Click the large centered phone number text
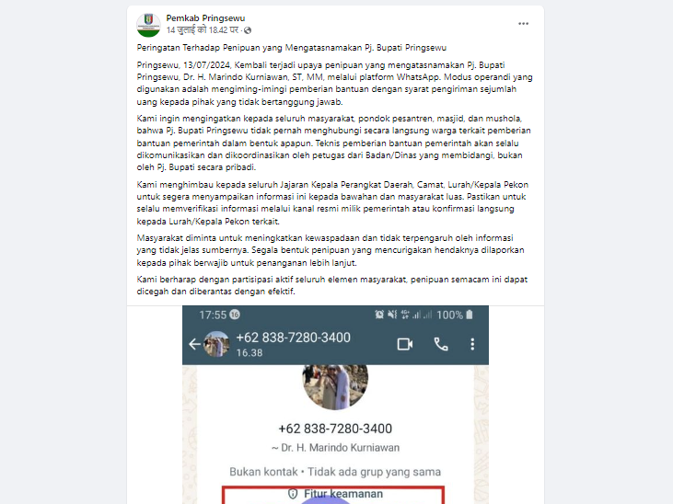673x504 pixels. click(x=335, y=429)
